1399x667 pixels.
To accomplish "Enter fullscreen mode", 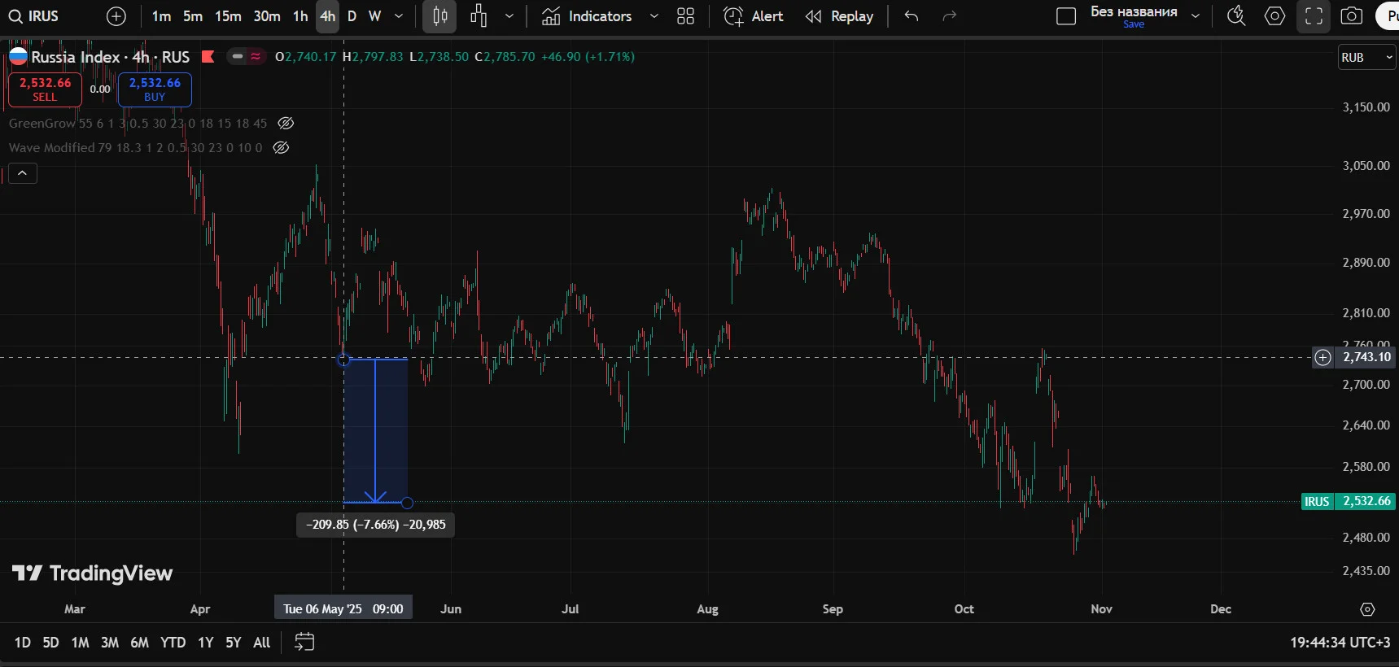I will click(x=1314, y=16).
